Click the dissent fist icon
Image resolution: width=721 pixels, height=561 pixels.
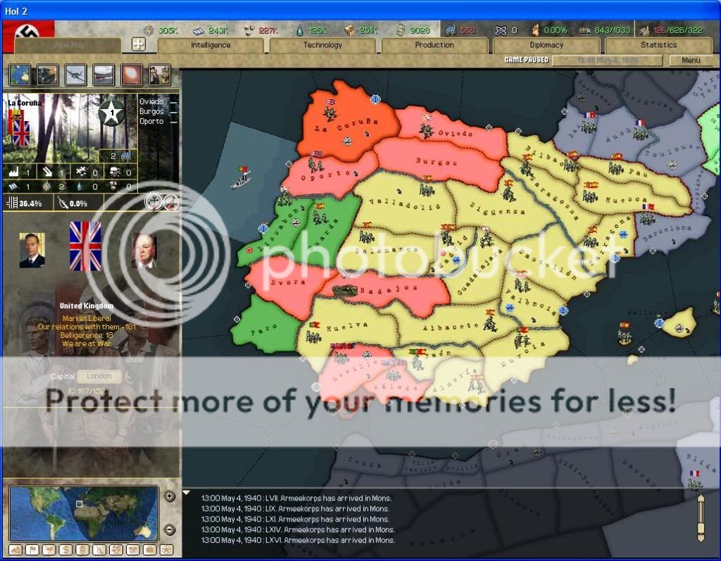(x=535, y=30)
